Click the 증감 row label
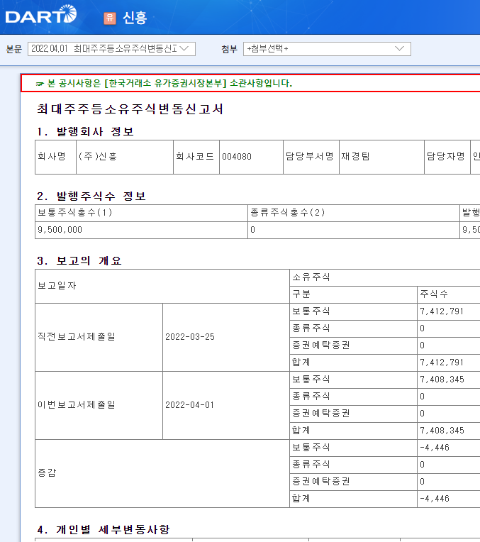 [x=162, y=474]
